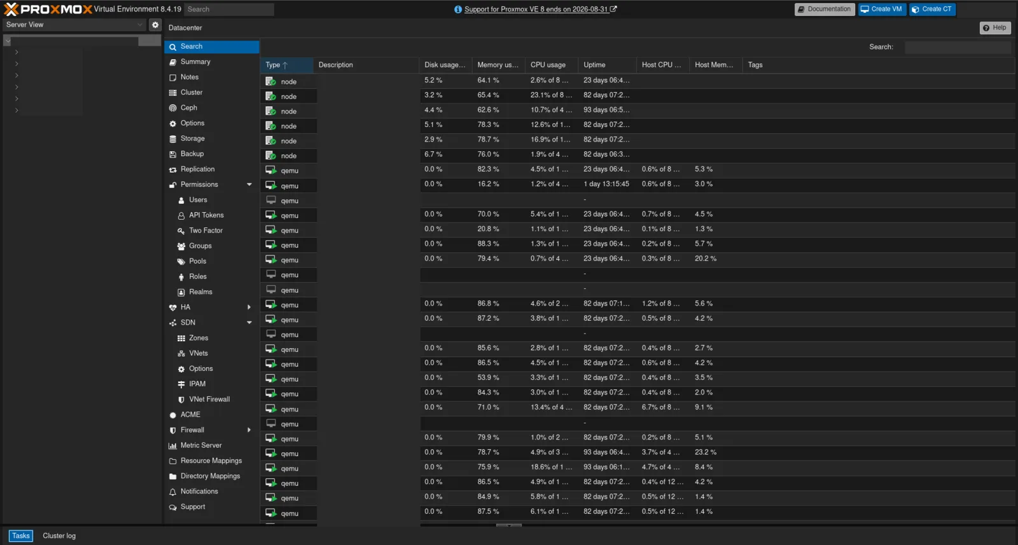
Task: Click the API Tokens icon
Action: 181,215
